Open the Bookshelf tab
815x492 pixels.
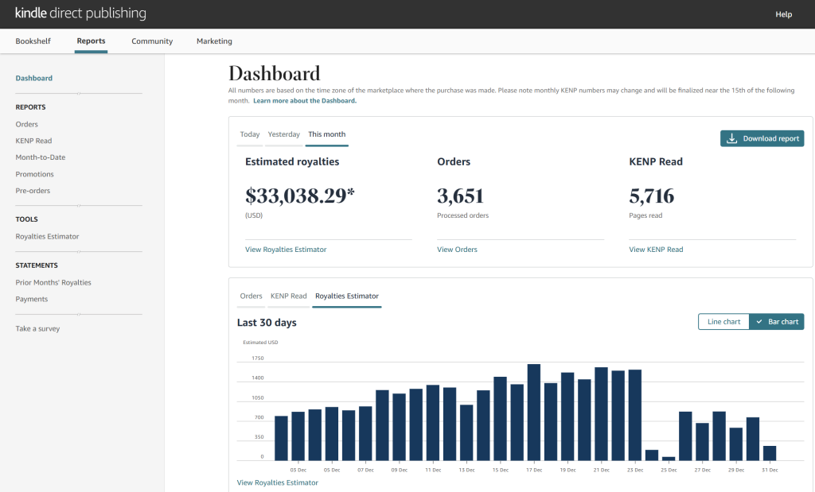coord(33,41)
